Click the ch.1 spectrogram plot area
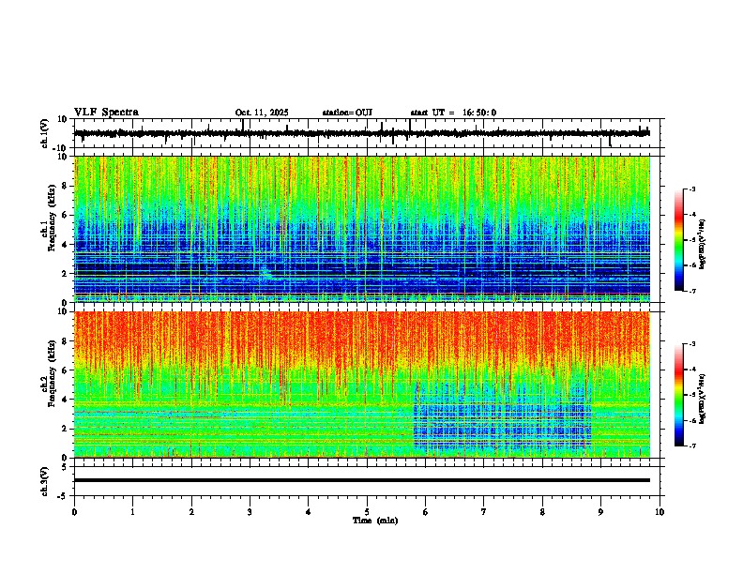The height and width of the screenshot is (574, 743). (362, 229)
